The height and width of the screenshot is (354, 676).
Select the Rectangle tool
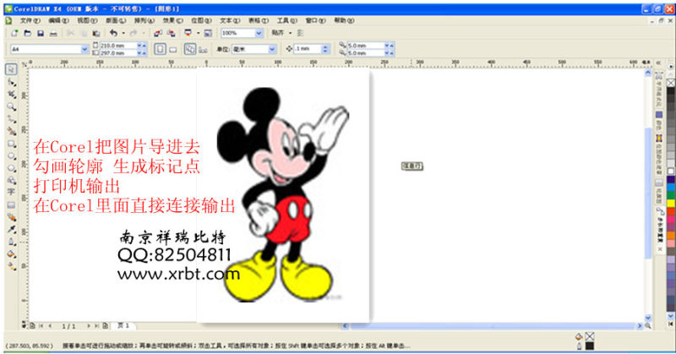point(12,144)
